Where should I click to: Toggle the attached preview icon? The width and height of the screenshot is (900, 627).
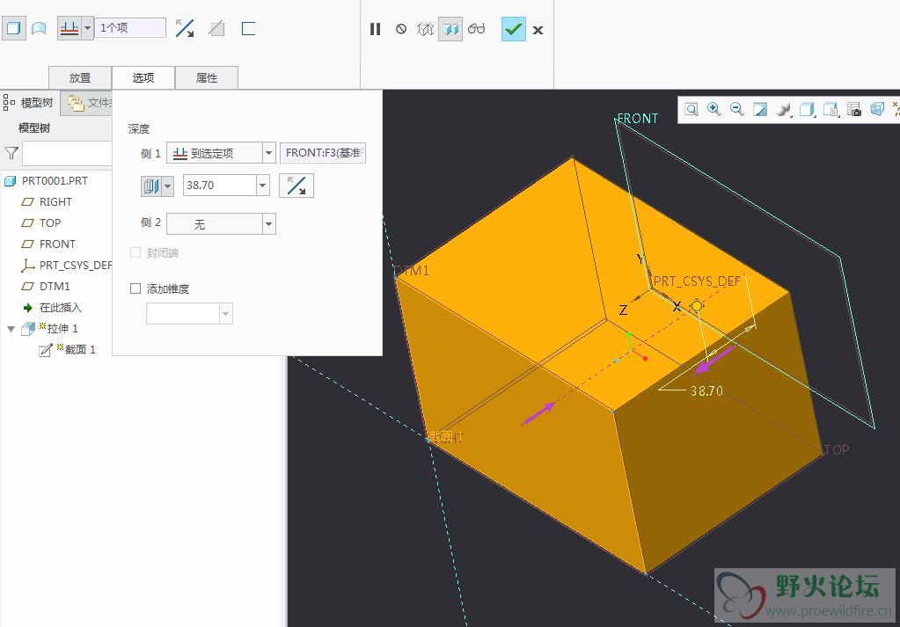[x=450, y=29]
